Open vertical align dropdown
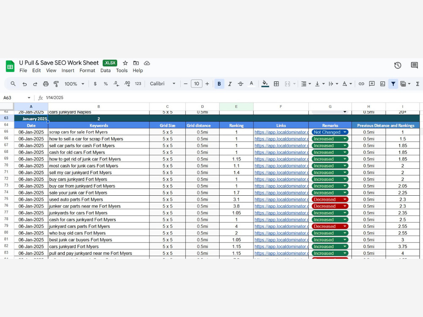Viewport: 423px width, 317px height. pyautogui.click(x=320, y=84)
